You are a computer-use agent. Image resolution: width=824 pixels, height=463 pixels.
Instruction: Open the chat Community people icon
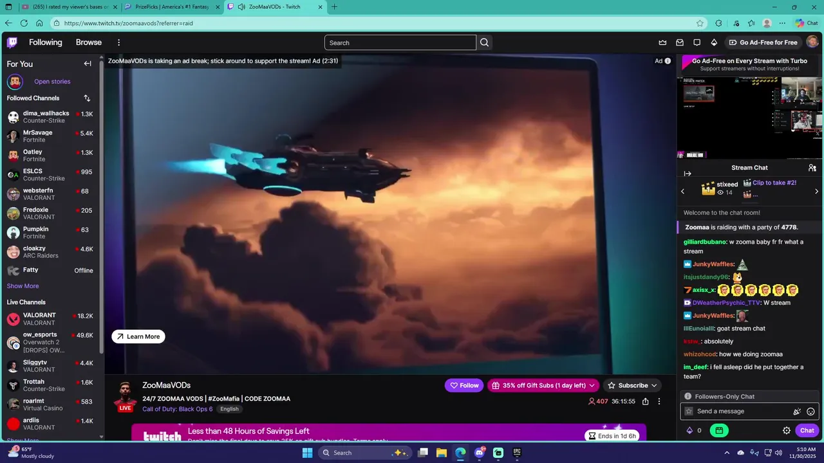pyautogui.click(x=812, y=168)
